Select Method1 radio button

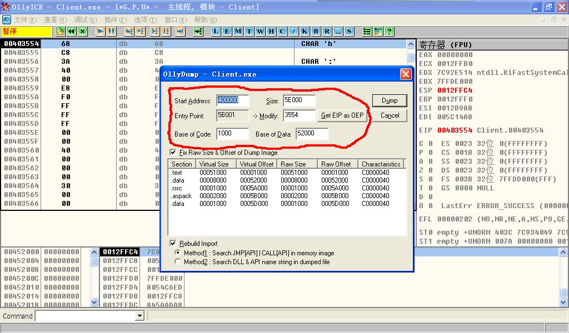177,253
